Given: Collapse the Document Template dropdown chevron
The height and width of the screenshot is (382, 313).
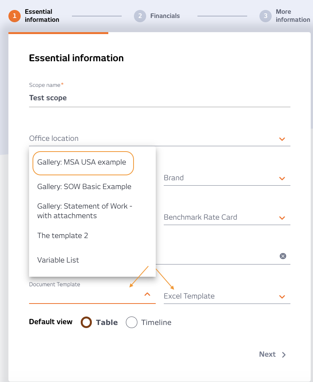Looking at the screenshot, I should (147, 294).
